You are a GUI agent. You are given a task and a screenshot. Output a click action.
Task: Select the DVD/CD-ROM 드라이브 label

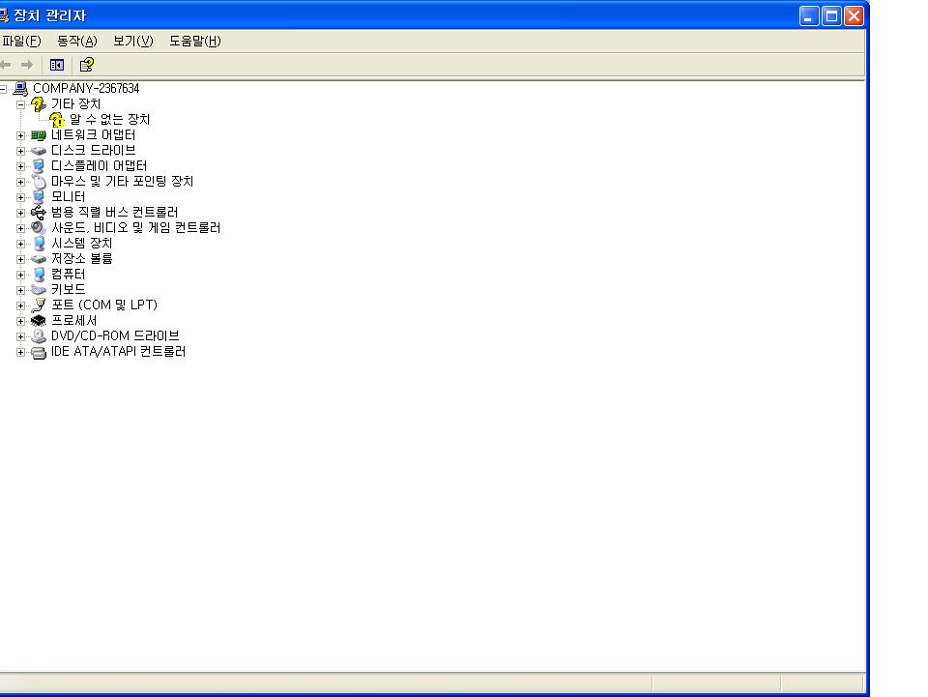[115, 335]
